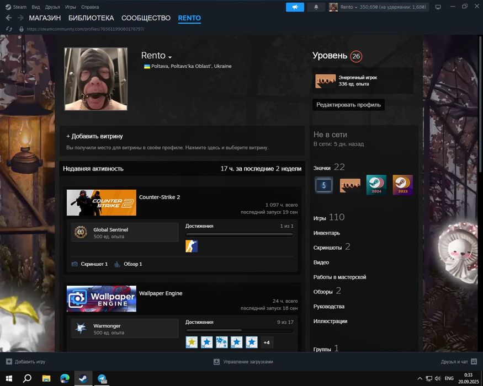Open Работы в мастерской link
The image size is (483, 386).
coord(339,277)
